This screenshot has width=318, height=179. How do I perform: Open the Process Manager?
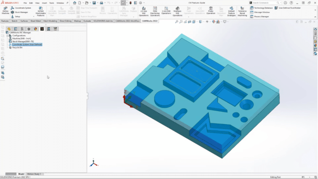pyautogui.click(x=259, y=17)
